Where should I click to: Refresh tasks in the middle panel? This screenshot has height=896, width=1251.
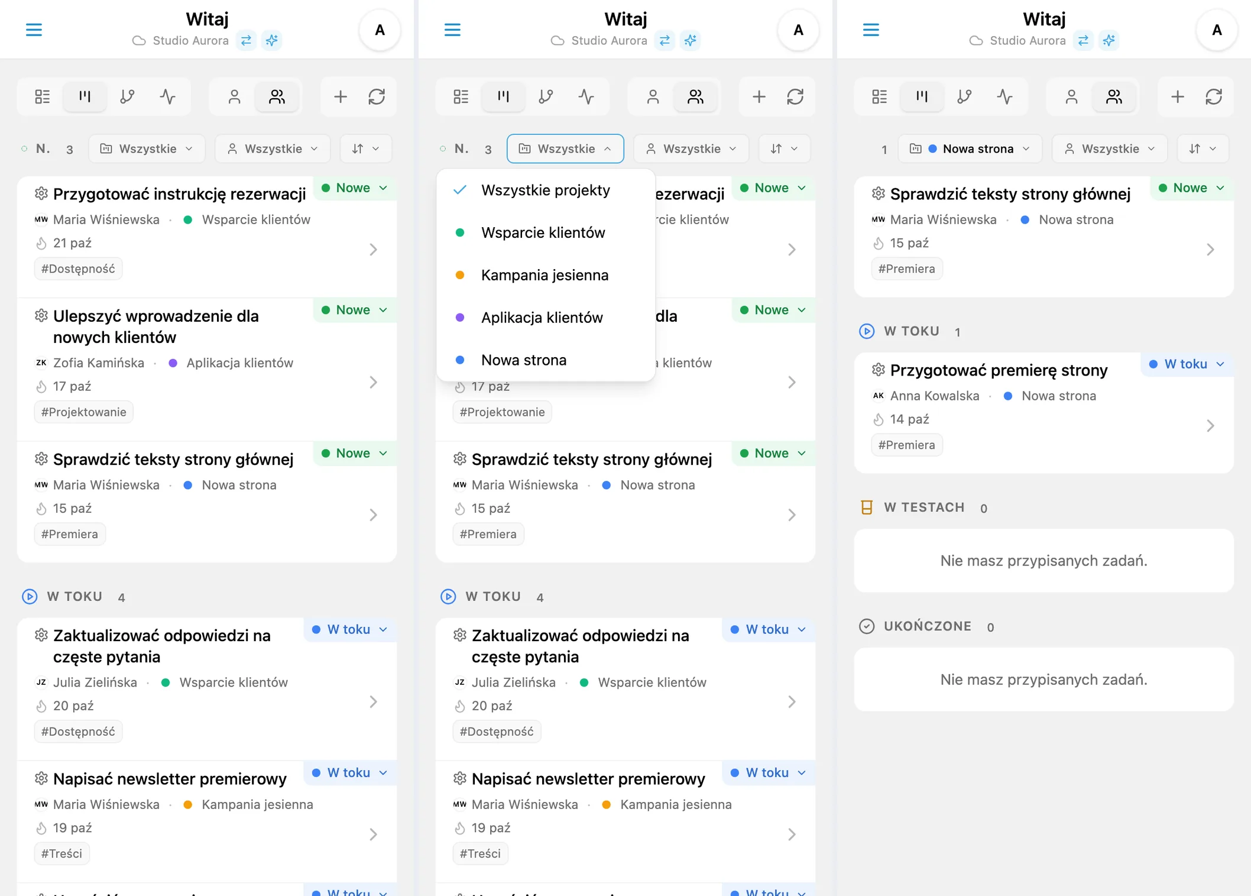(795, 96)
